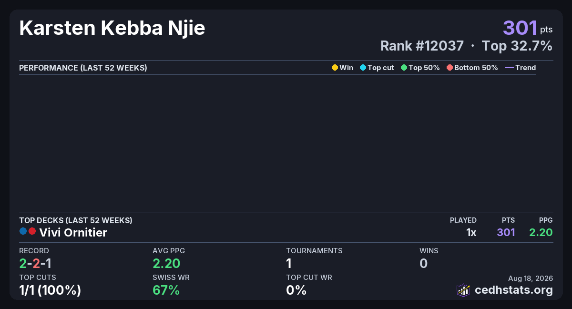
Task: Click the Top Cuts 1/1 (100%) value
Action: pyautogui.click(x=50, y=290)
